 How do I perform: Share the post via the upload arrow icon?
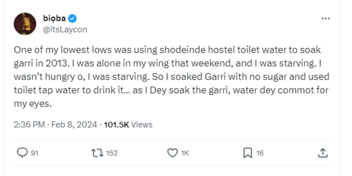(322, 153)
